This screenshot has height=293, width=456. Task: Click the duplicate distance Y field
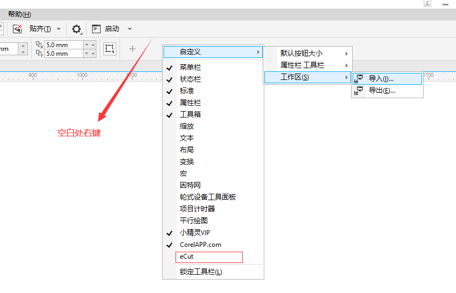(64, 54)
